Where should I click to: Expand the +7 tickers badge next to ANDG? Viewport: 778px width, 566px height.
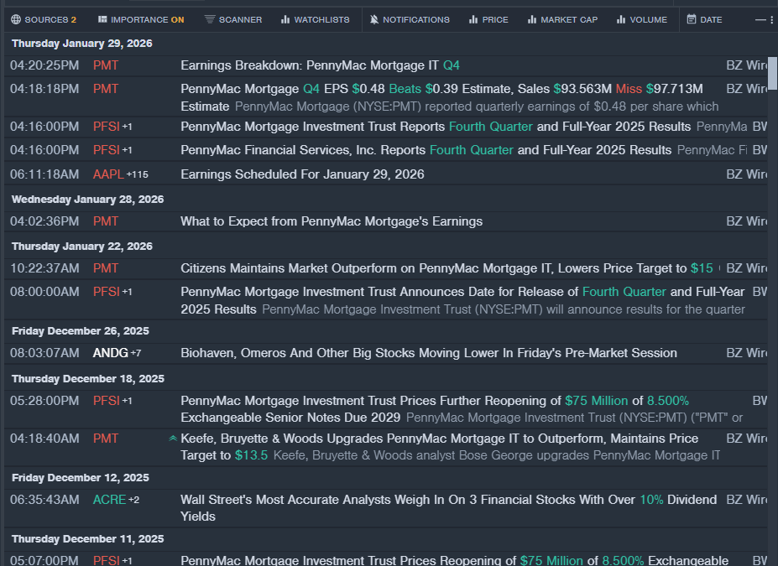(136, 353)
